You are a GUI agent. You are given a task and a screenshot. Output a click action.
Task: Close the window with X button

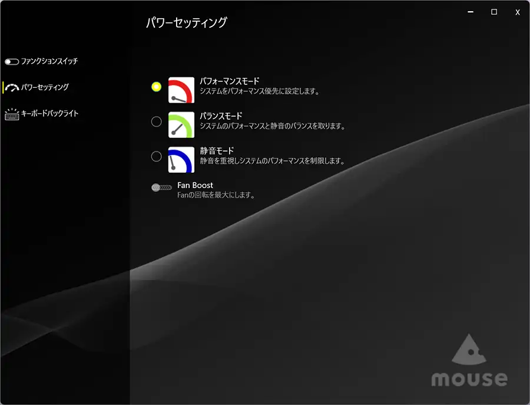(x=518, y=12)
